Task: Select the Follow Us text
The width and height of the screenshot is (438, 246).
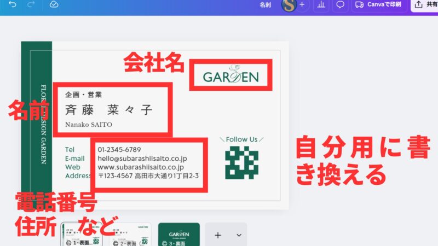Action: pos(241,139)
